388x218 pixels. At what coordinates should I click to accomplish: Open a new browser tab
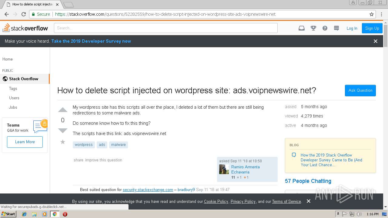[69, 5]
